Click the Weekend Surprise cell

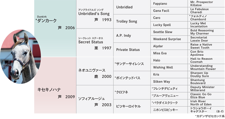[169, 39]
